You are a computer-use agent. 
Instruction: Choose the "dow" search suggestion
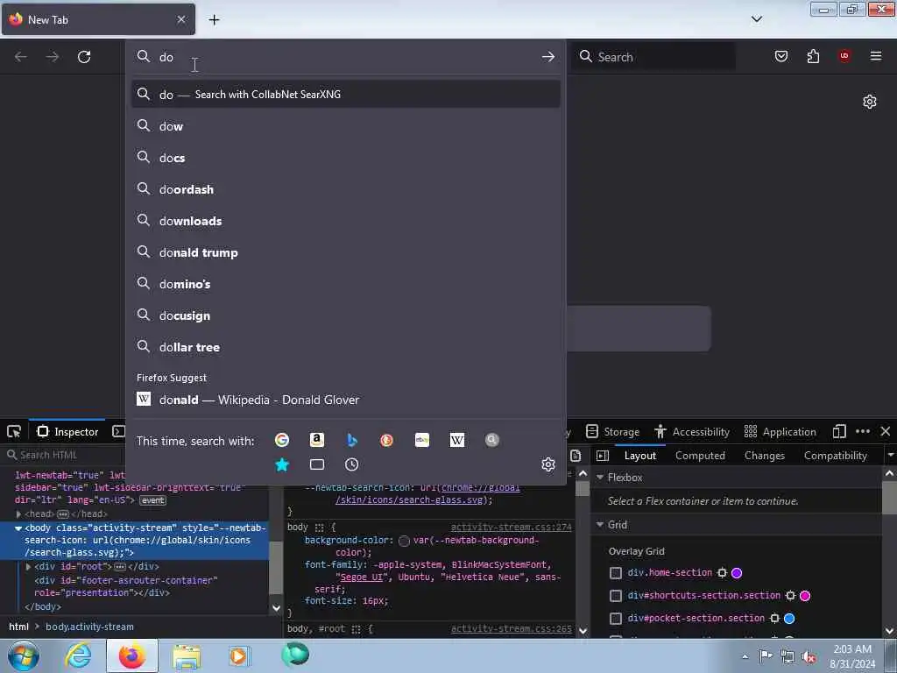coord(345,126)
